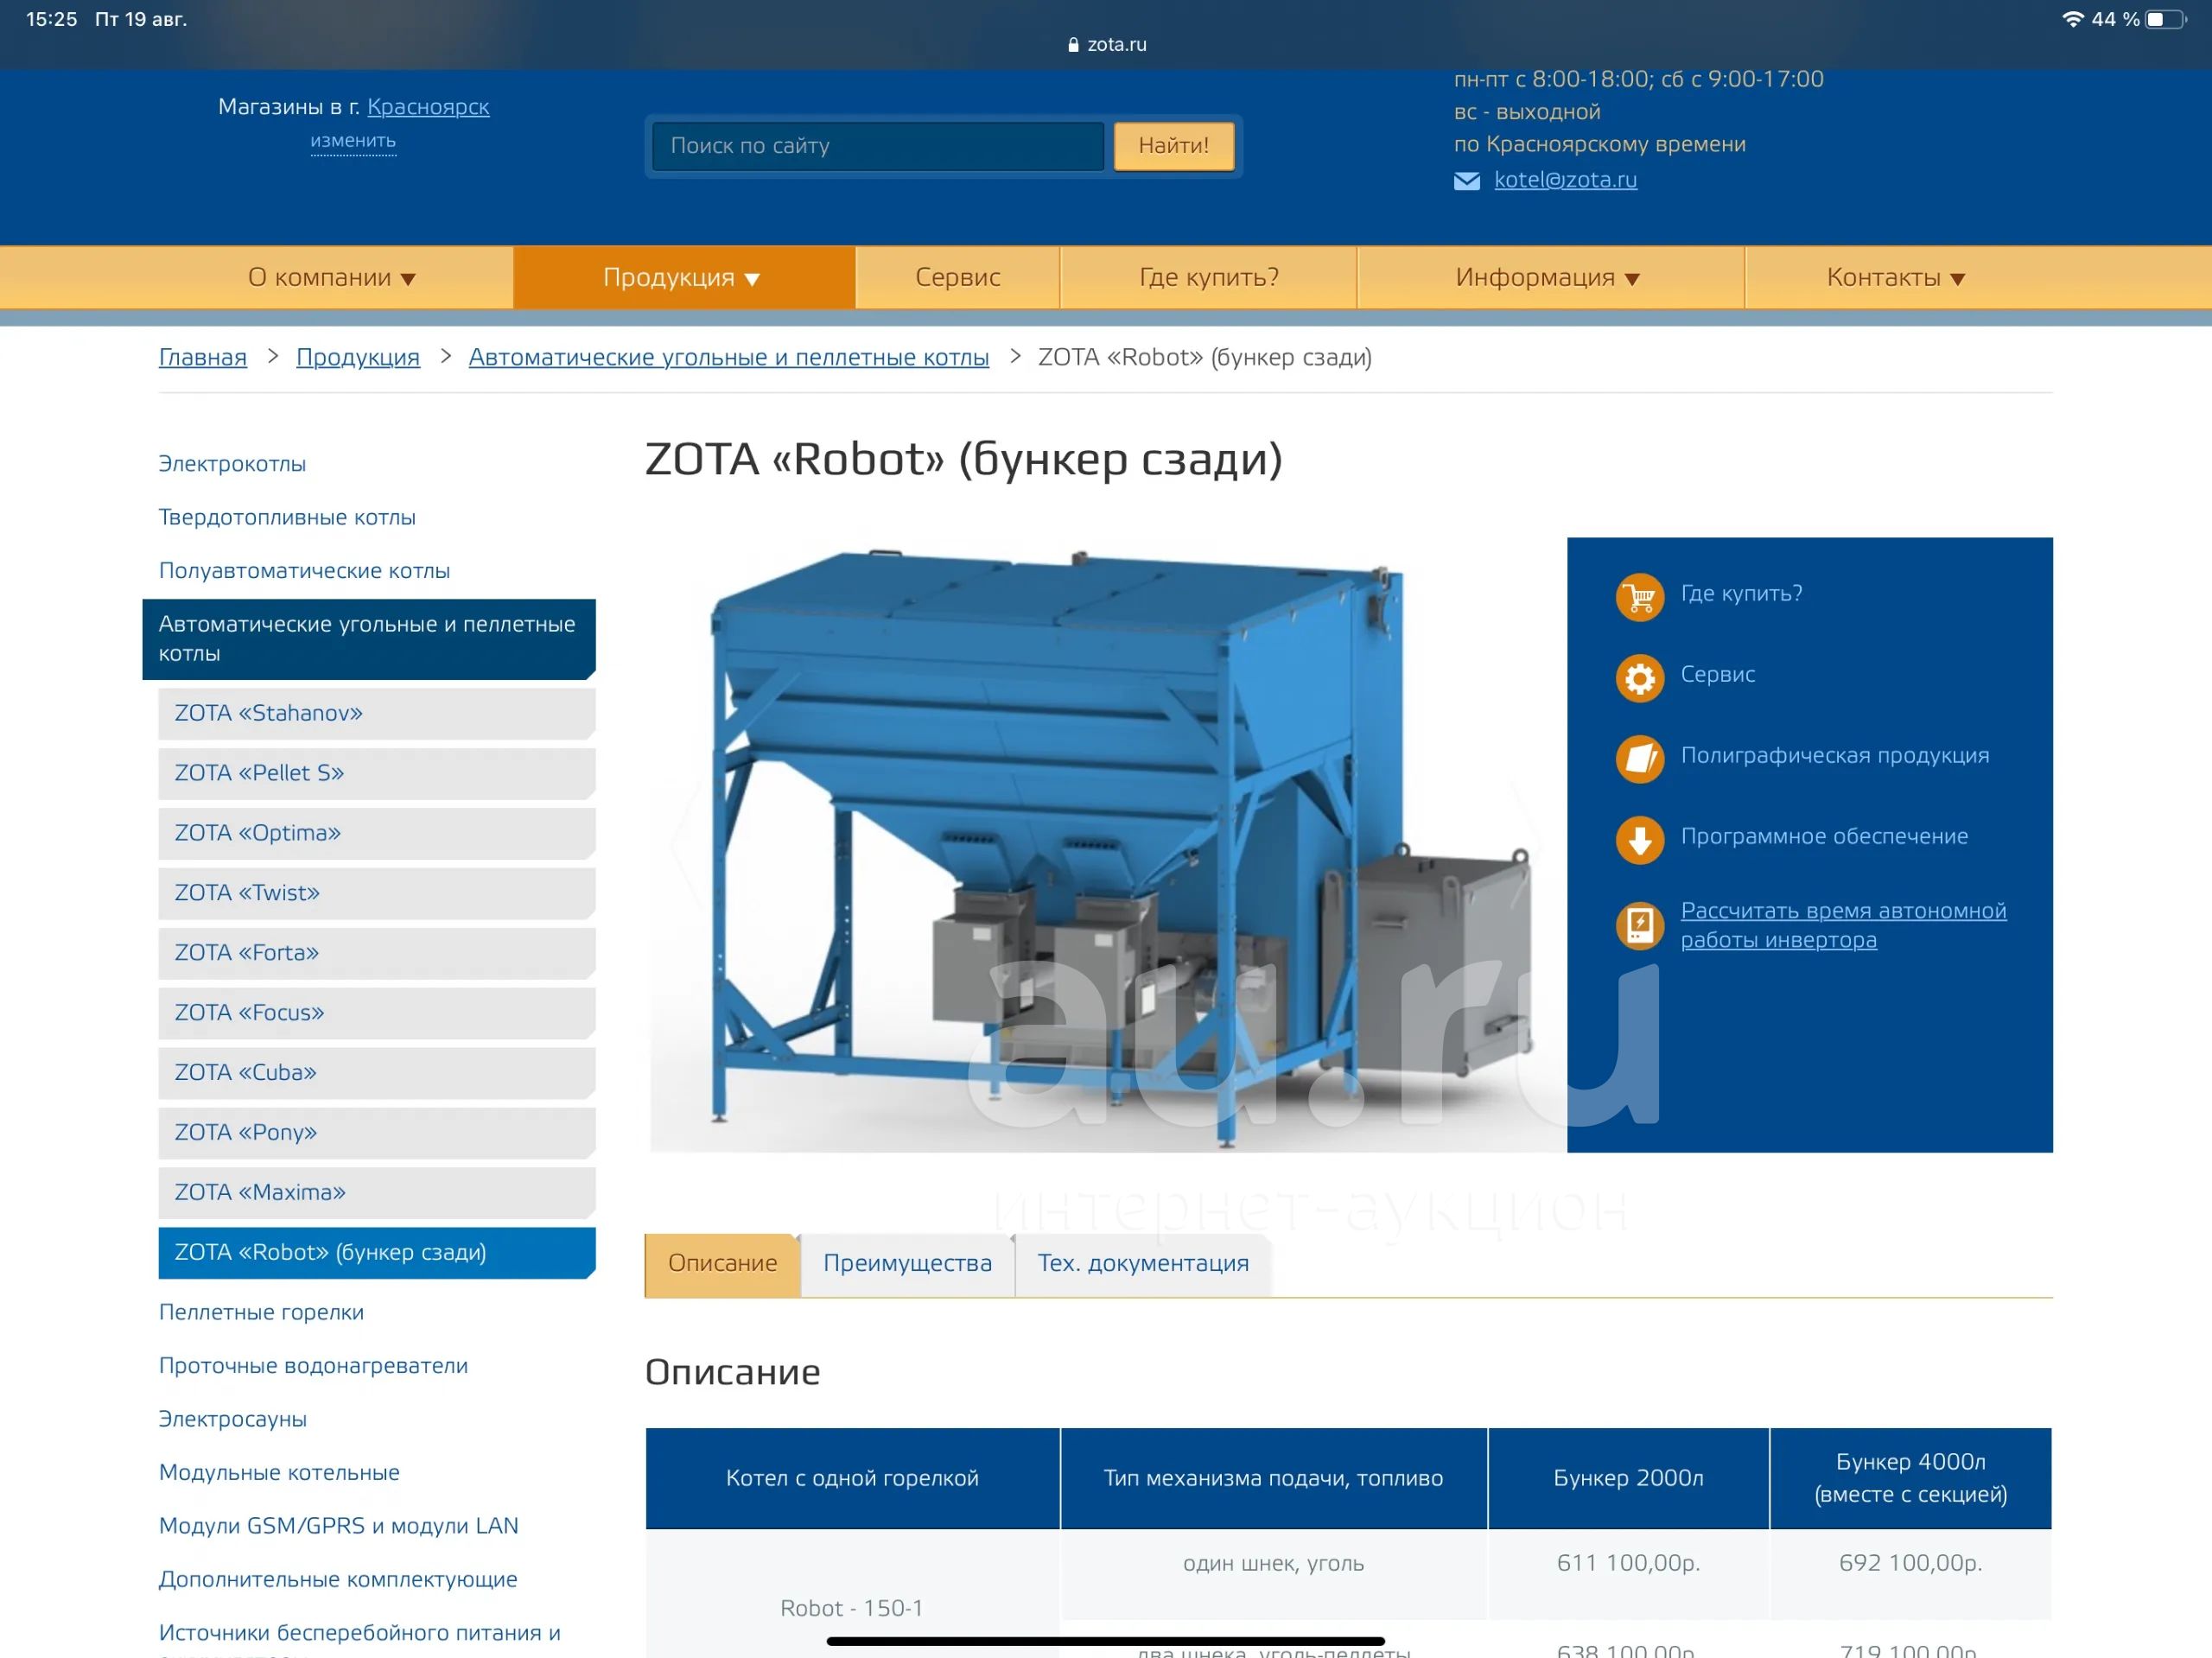Open Модульные котельные in sidebar
Screen dimensions: 2212x1658
(x=279, y=1473)
